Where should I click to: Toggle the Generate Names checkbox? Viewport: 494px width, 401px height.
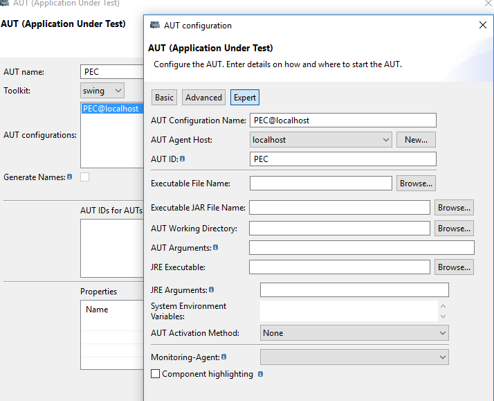point(84,177)
